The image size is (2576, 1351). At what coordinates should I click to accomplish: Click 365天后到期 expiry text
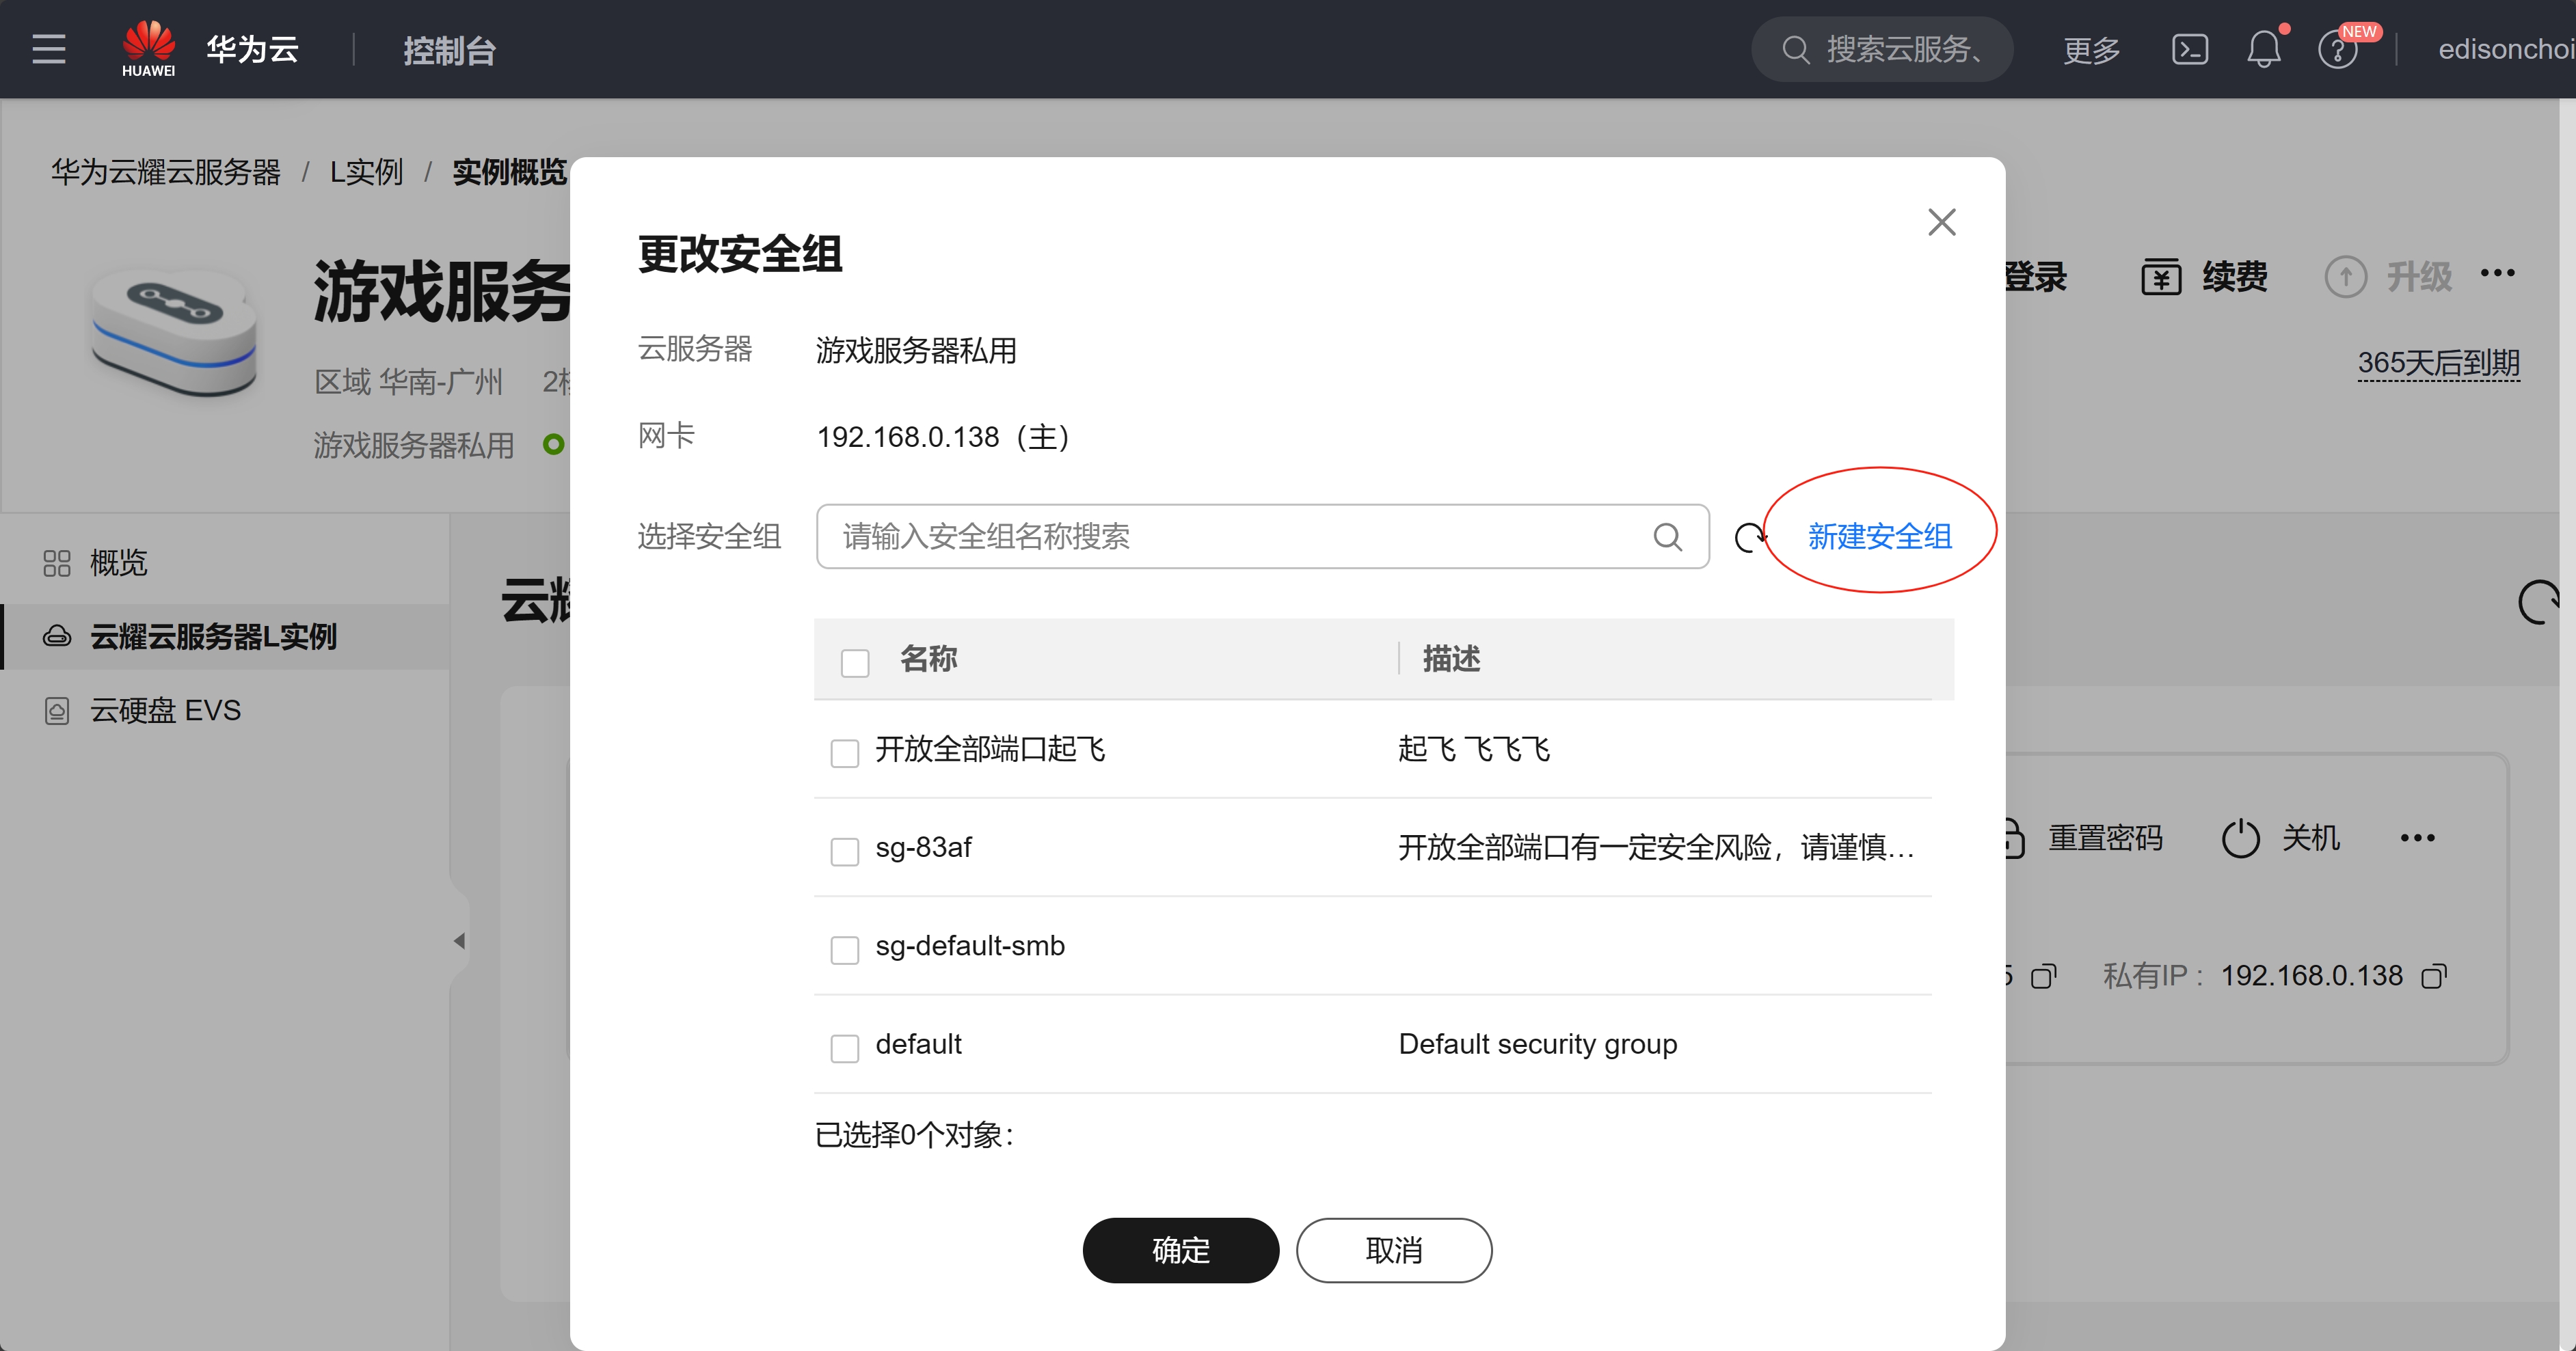(x=2438, y=363)
